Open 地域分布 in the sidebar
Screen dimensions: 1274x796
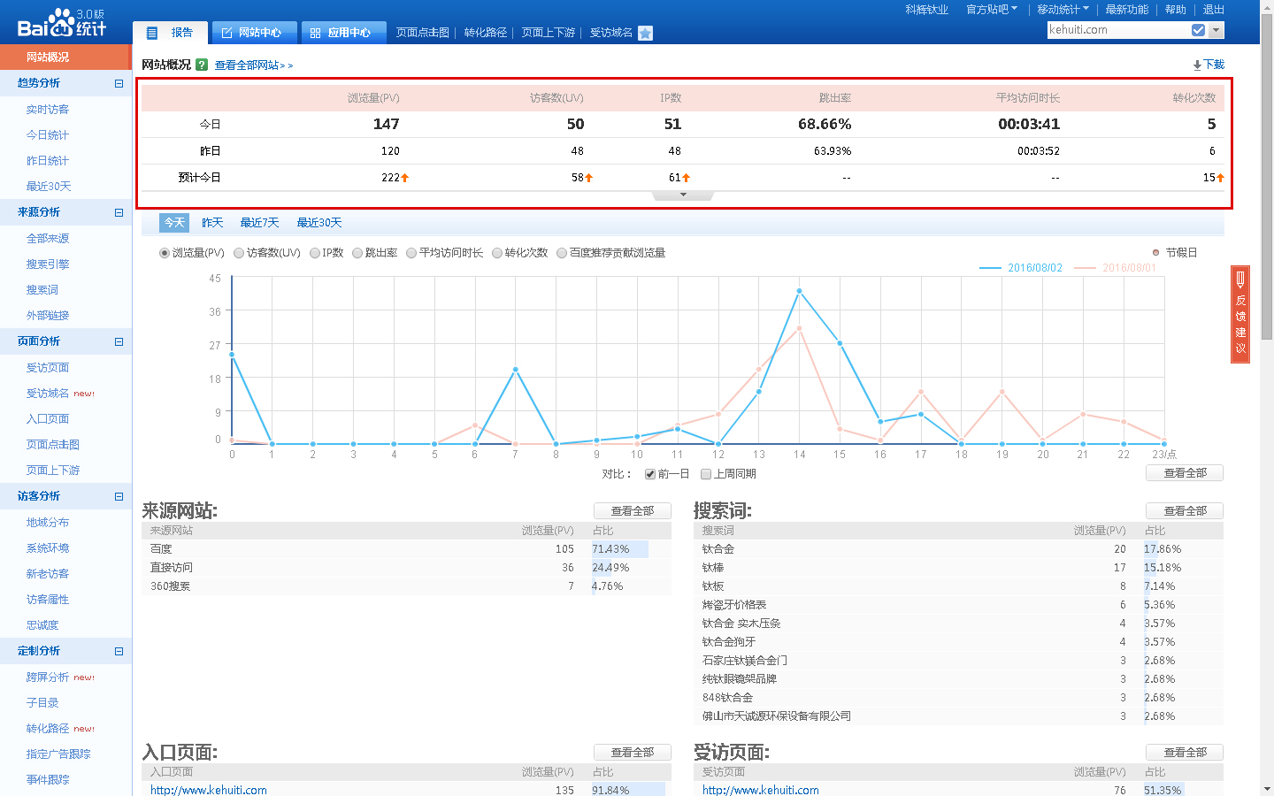pos(48,523)
